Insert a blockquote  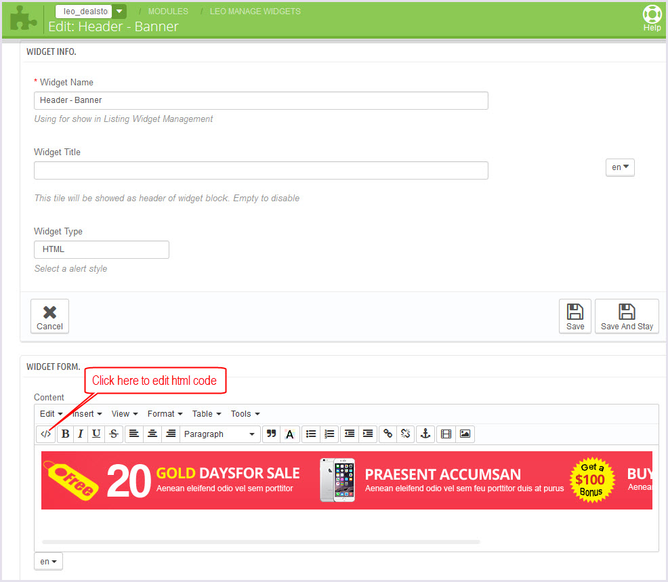(x=272, y=434)
